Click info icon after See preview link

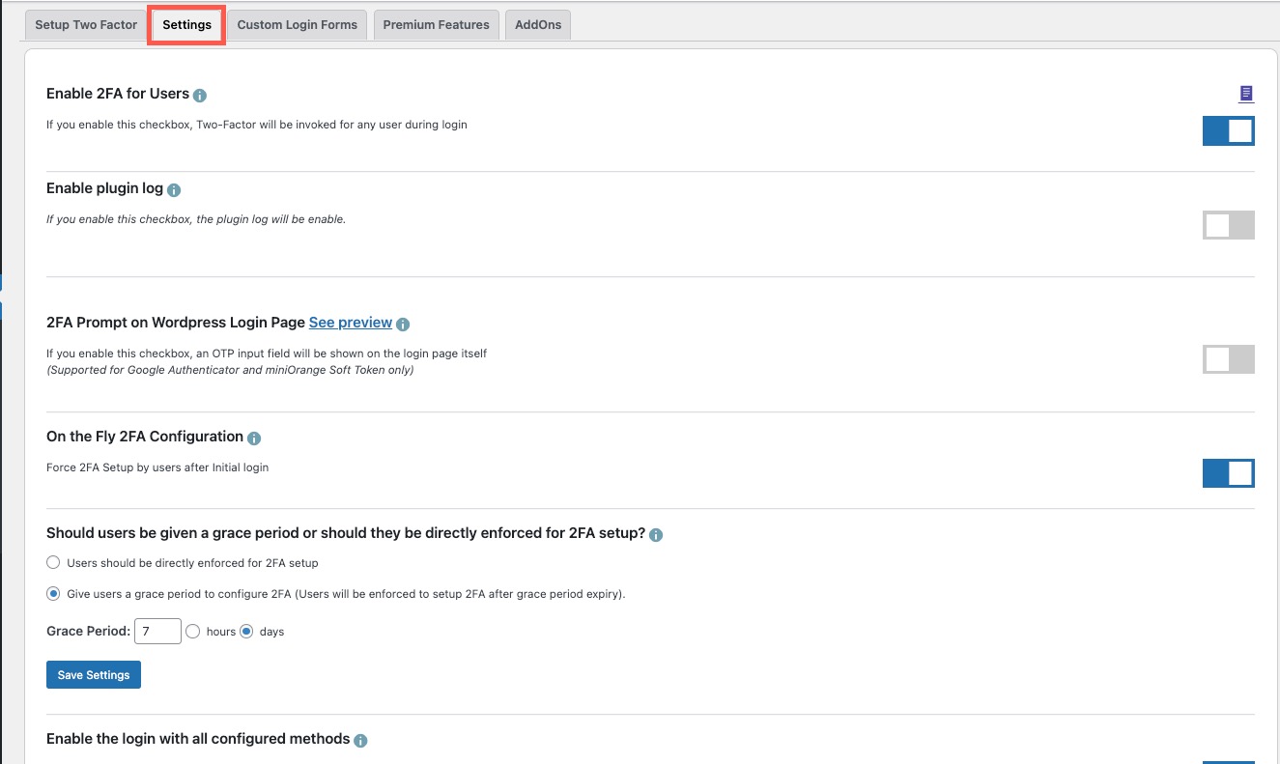point(403,325)
